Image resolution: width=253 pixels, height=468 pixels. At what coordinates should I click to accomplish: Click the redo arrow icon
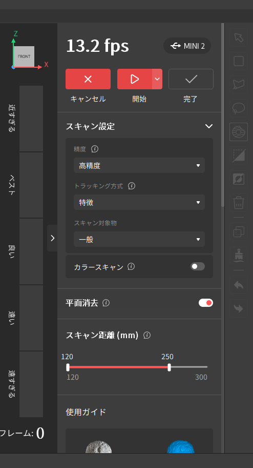pos(239,308)
